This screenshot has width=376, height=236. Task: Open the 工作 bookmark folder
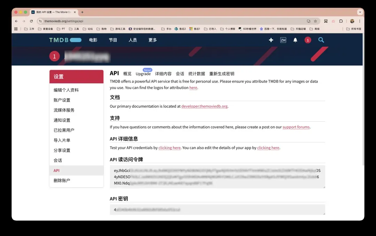click(29, 29)
